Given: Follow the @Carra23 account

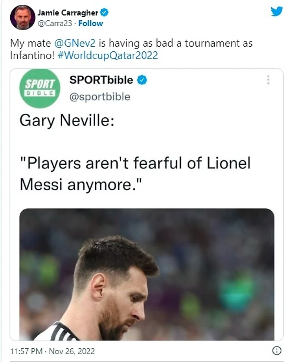Looking at the screenshot, I should point(91,23).
